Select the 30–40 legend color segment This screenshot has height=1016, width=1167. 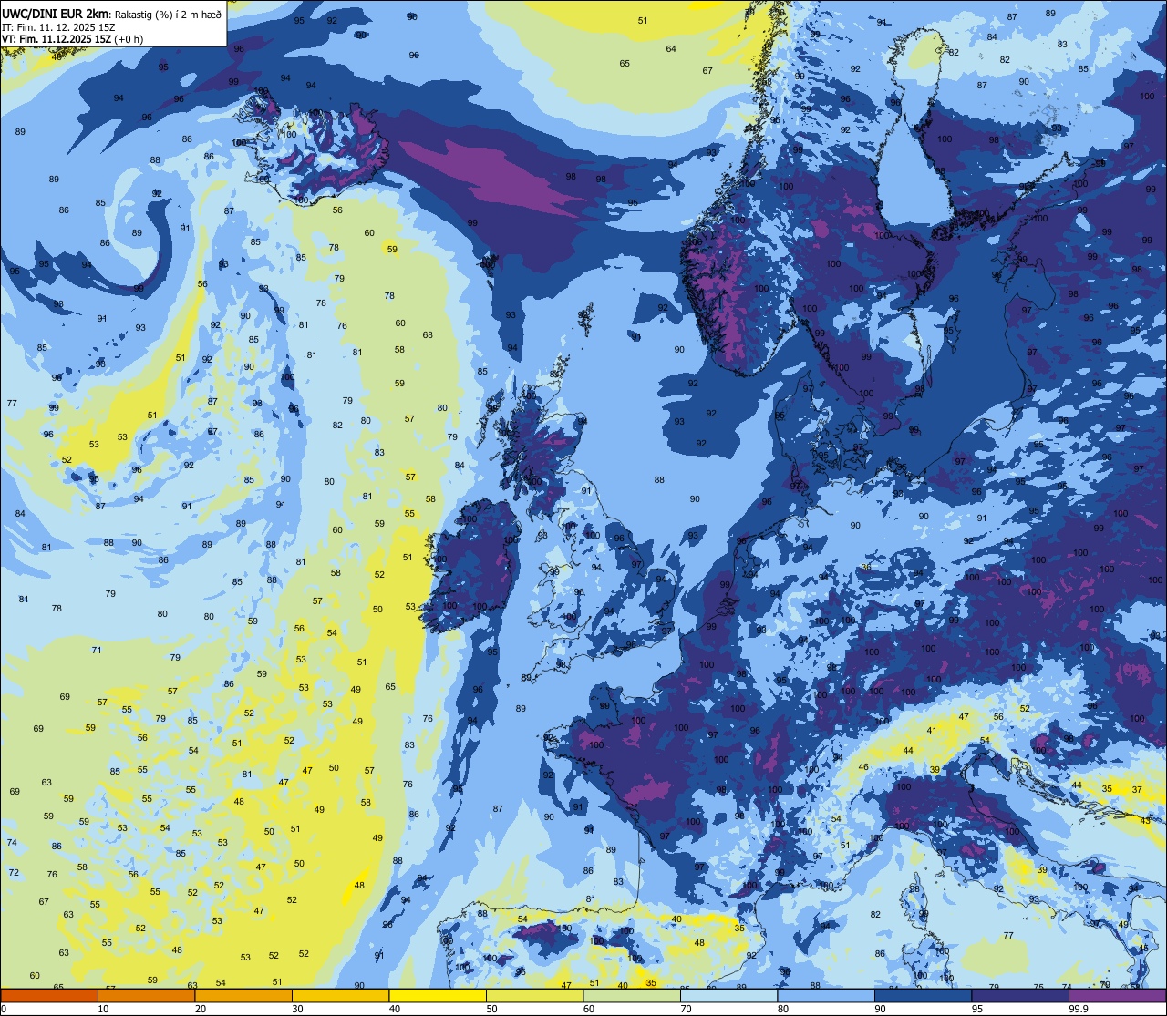[340, 995]
